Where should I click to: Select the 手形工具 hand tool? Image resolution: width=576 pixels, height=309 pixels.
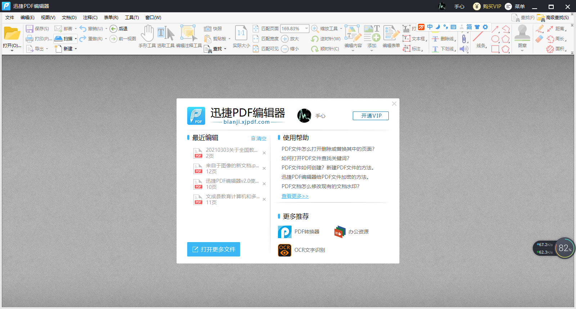[x=147, y=36]
